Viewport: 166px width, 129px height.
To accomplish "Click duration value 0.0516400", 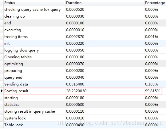I will pos(75,84).
